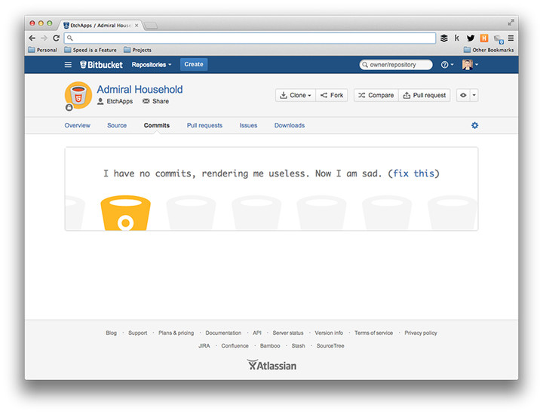The height and width of the screenshot is (414, 543).
Task: Open the Other Bookmarks folder
Action: point(489,50)
